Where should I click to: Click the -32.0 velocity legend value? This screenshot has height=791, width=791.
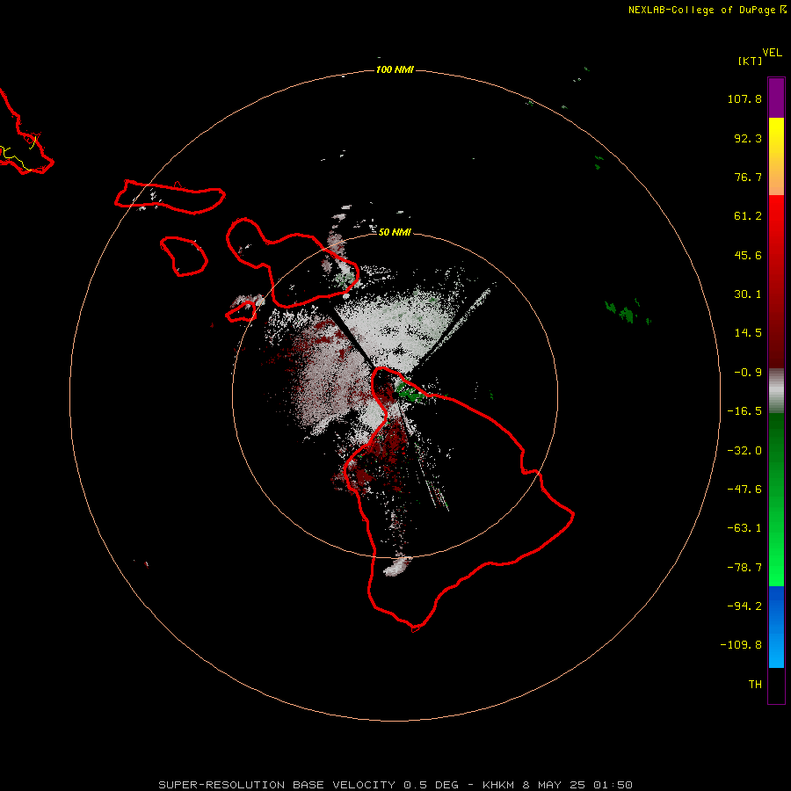click(x=744, y=451)
